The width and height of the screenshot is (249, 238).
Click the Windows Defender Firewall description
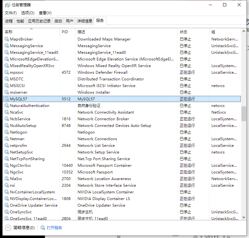(x=103, y=72)
